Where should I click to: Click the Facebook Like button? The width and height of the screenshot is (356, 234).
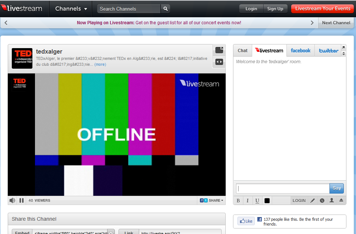[246, 221]
